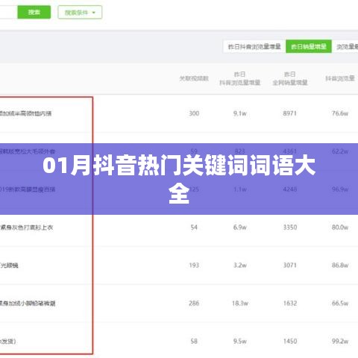Click the 80.0w Douyin views cell
Viewport: 358px width, 358px height.
pyautogui.click(x=340, y=227)
